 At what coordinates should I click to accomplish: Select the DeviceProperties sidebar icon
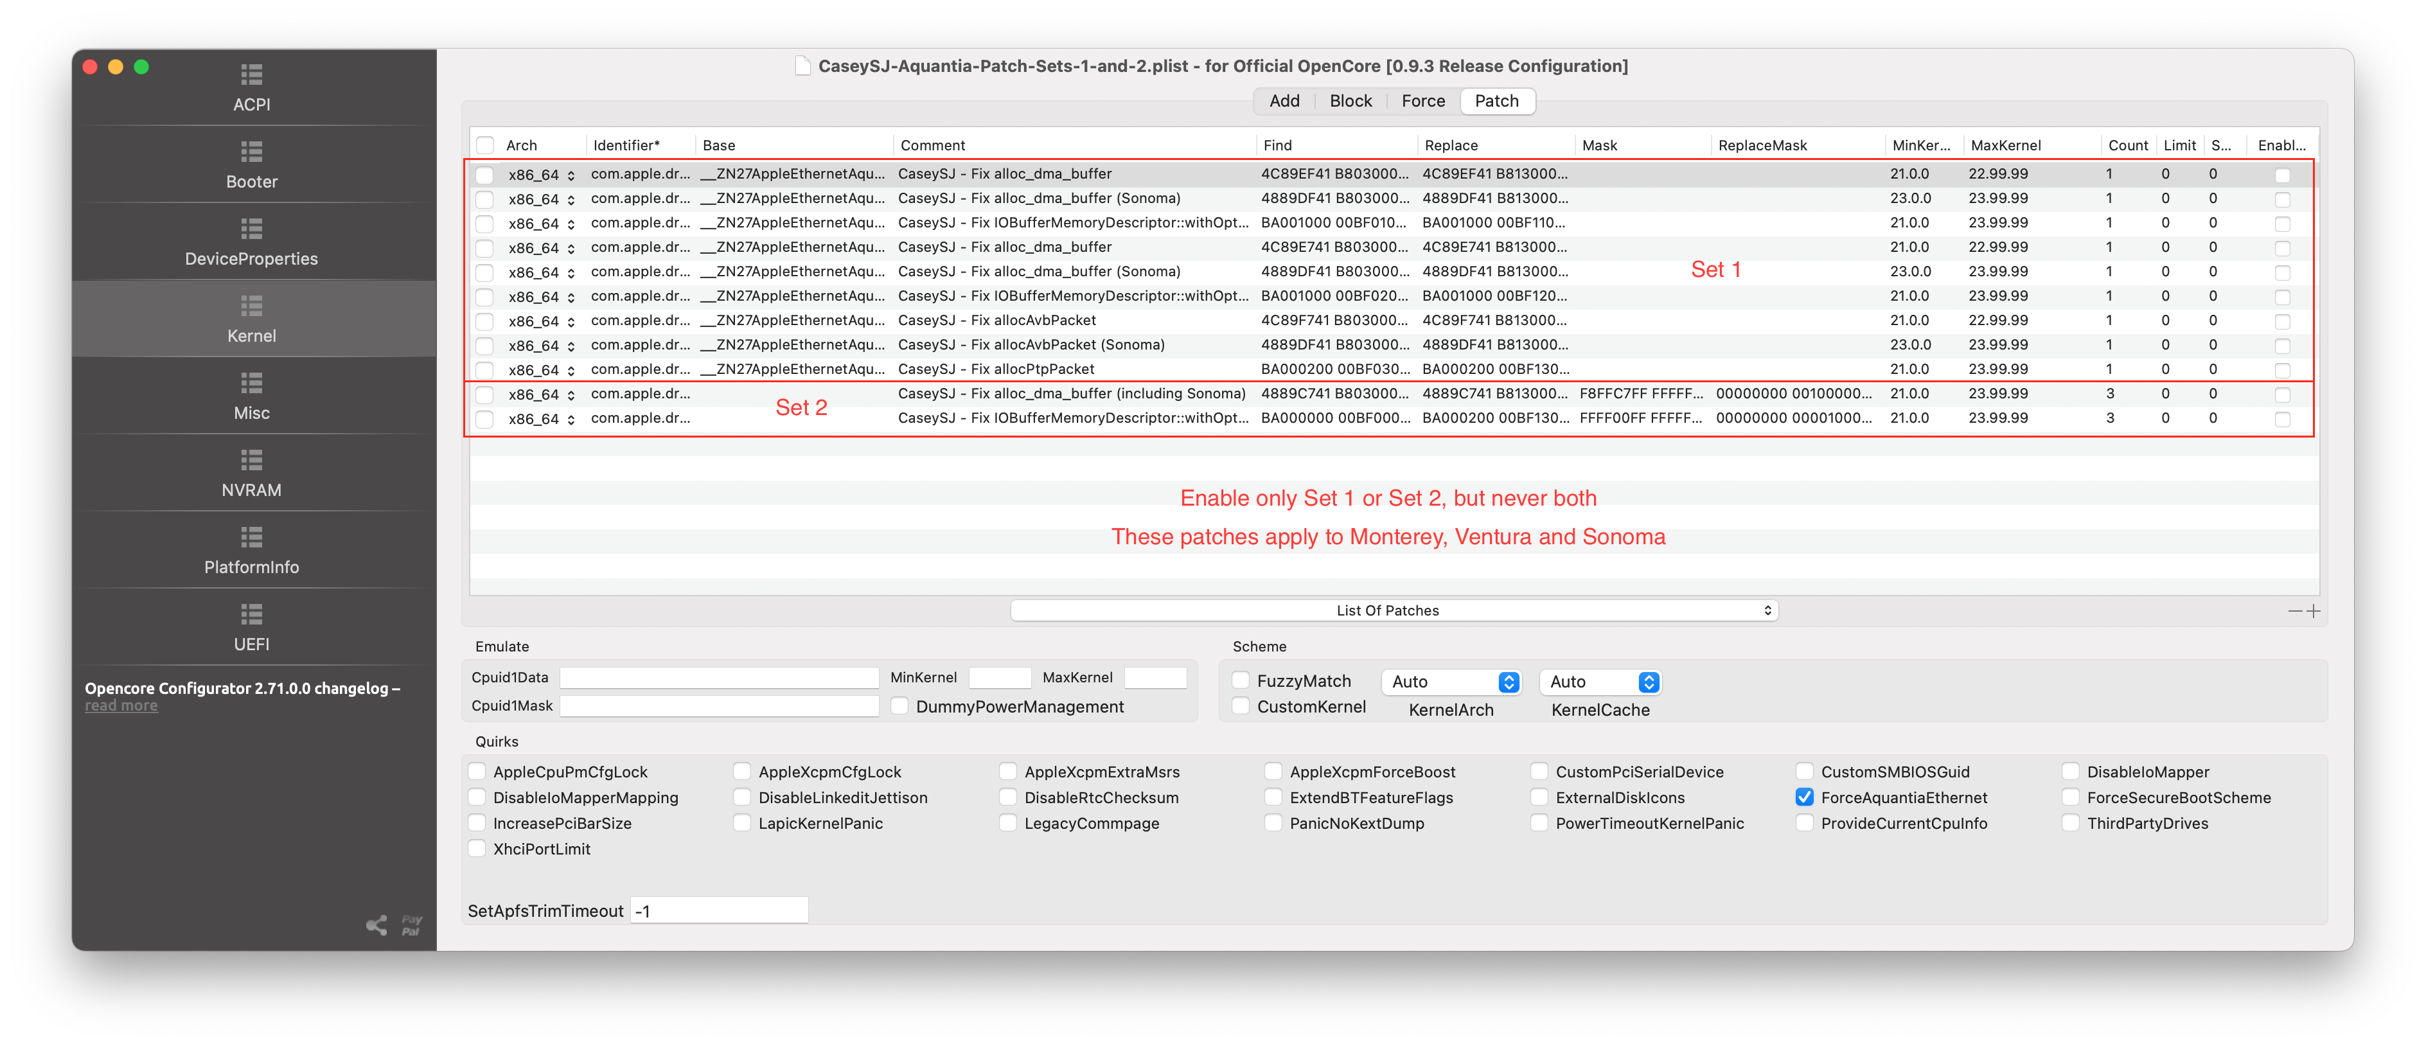pyautogui.click(x=251, y=241)
